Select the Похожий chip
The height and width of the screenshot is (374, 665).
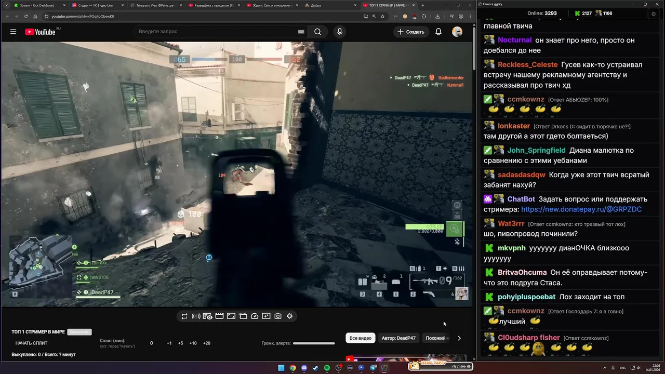point(436,338)
